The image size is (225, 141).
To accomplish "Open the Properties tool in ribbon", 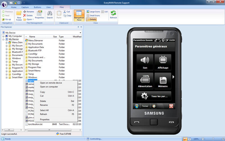I will [x=39, y=15].
